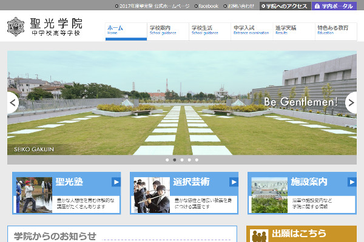
Task: Open the お問い合わせ contact link
Action: (x=239, y=6)
